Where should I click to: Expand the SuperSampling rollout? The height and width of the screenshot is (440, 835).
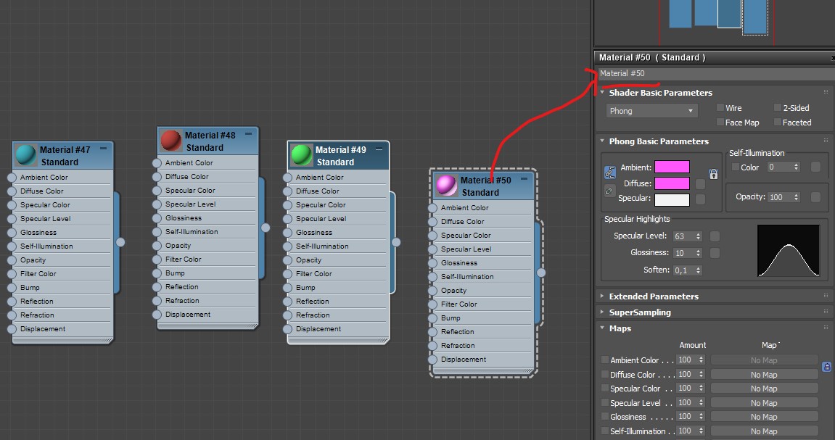pos(602,312)
